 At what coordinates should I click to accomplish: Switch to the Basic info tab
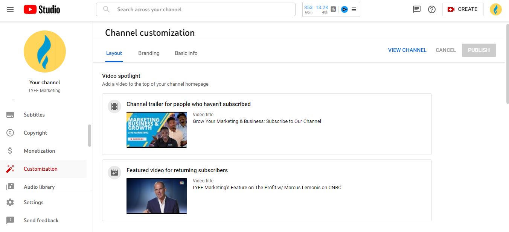click(186, 53)
